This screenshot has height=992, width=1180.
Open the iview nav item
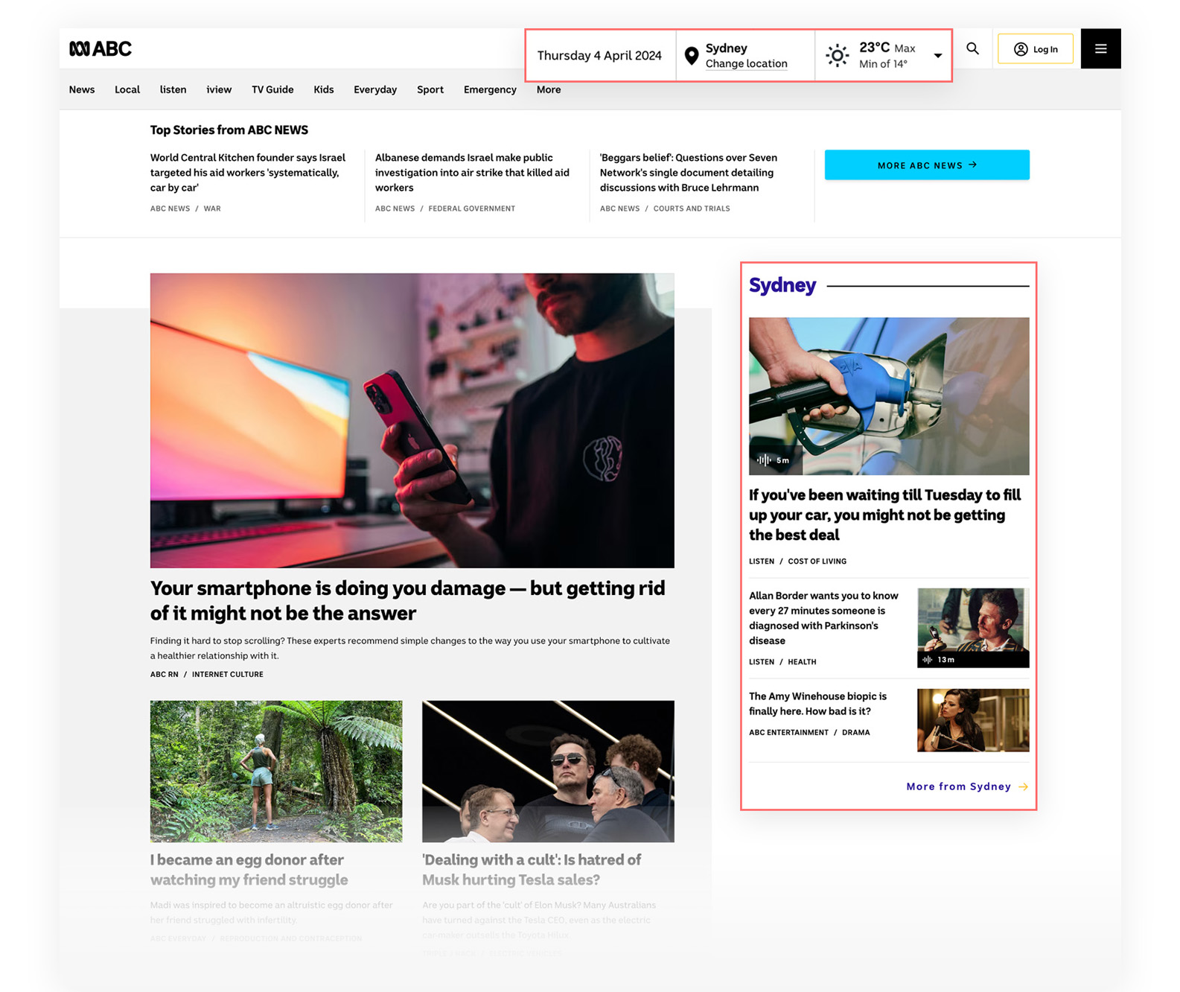pyautogui.click(x=219, y=89)
